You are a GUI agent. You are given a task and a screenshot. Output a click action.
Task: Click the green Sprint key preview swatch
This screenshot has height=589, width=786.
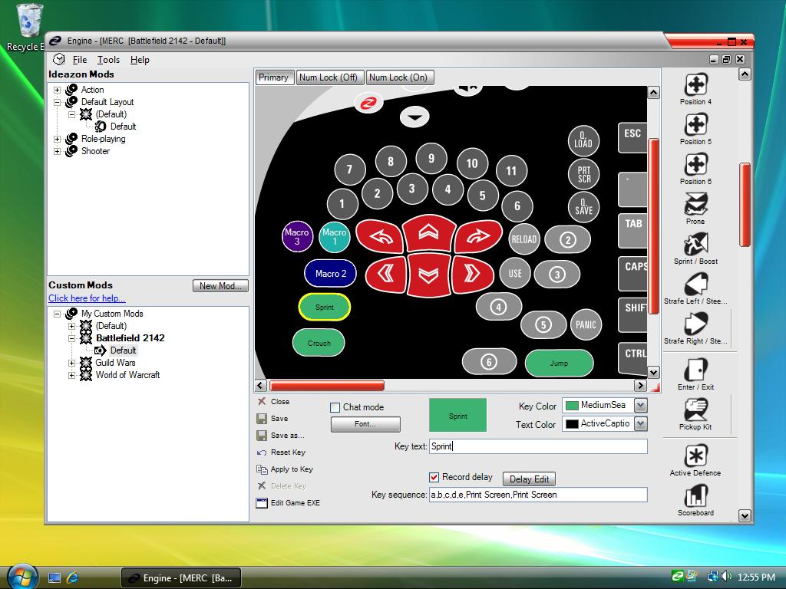tap(457, 415)
